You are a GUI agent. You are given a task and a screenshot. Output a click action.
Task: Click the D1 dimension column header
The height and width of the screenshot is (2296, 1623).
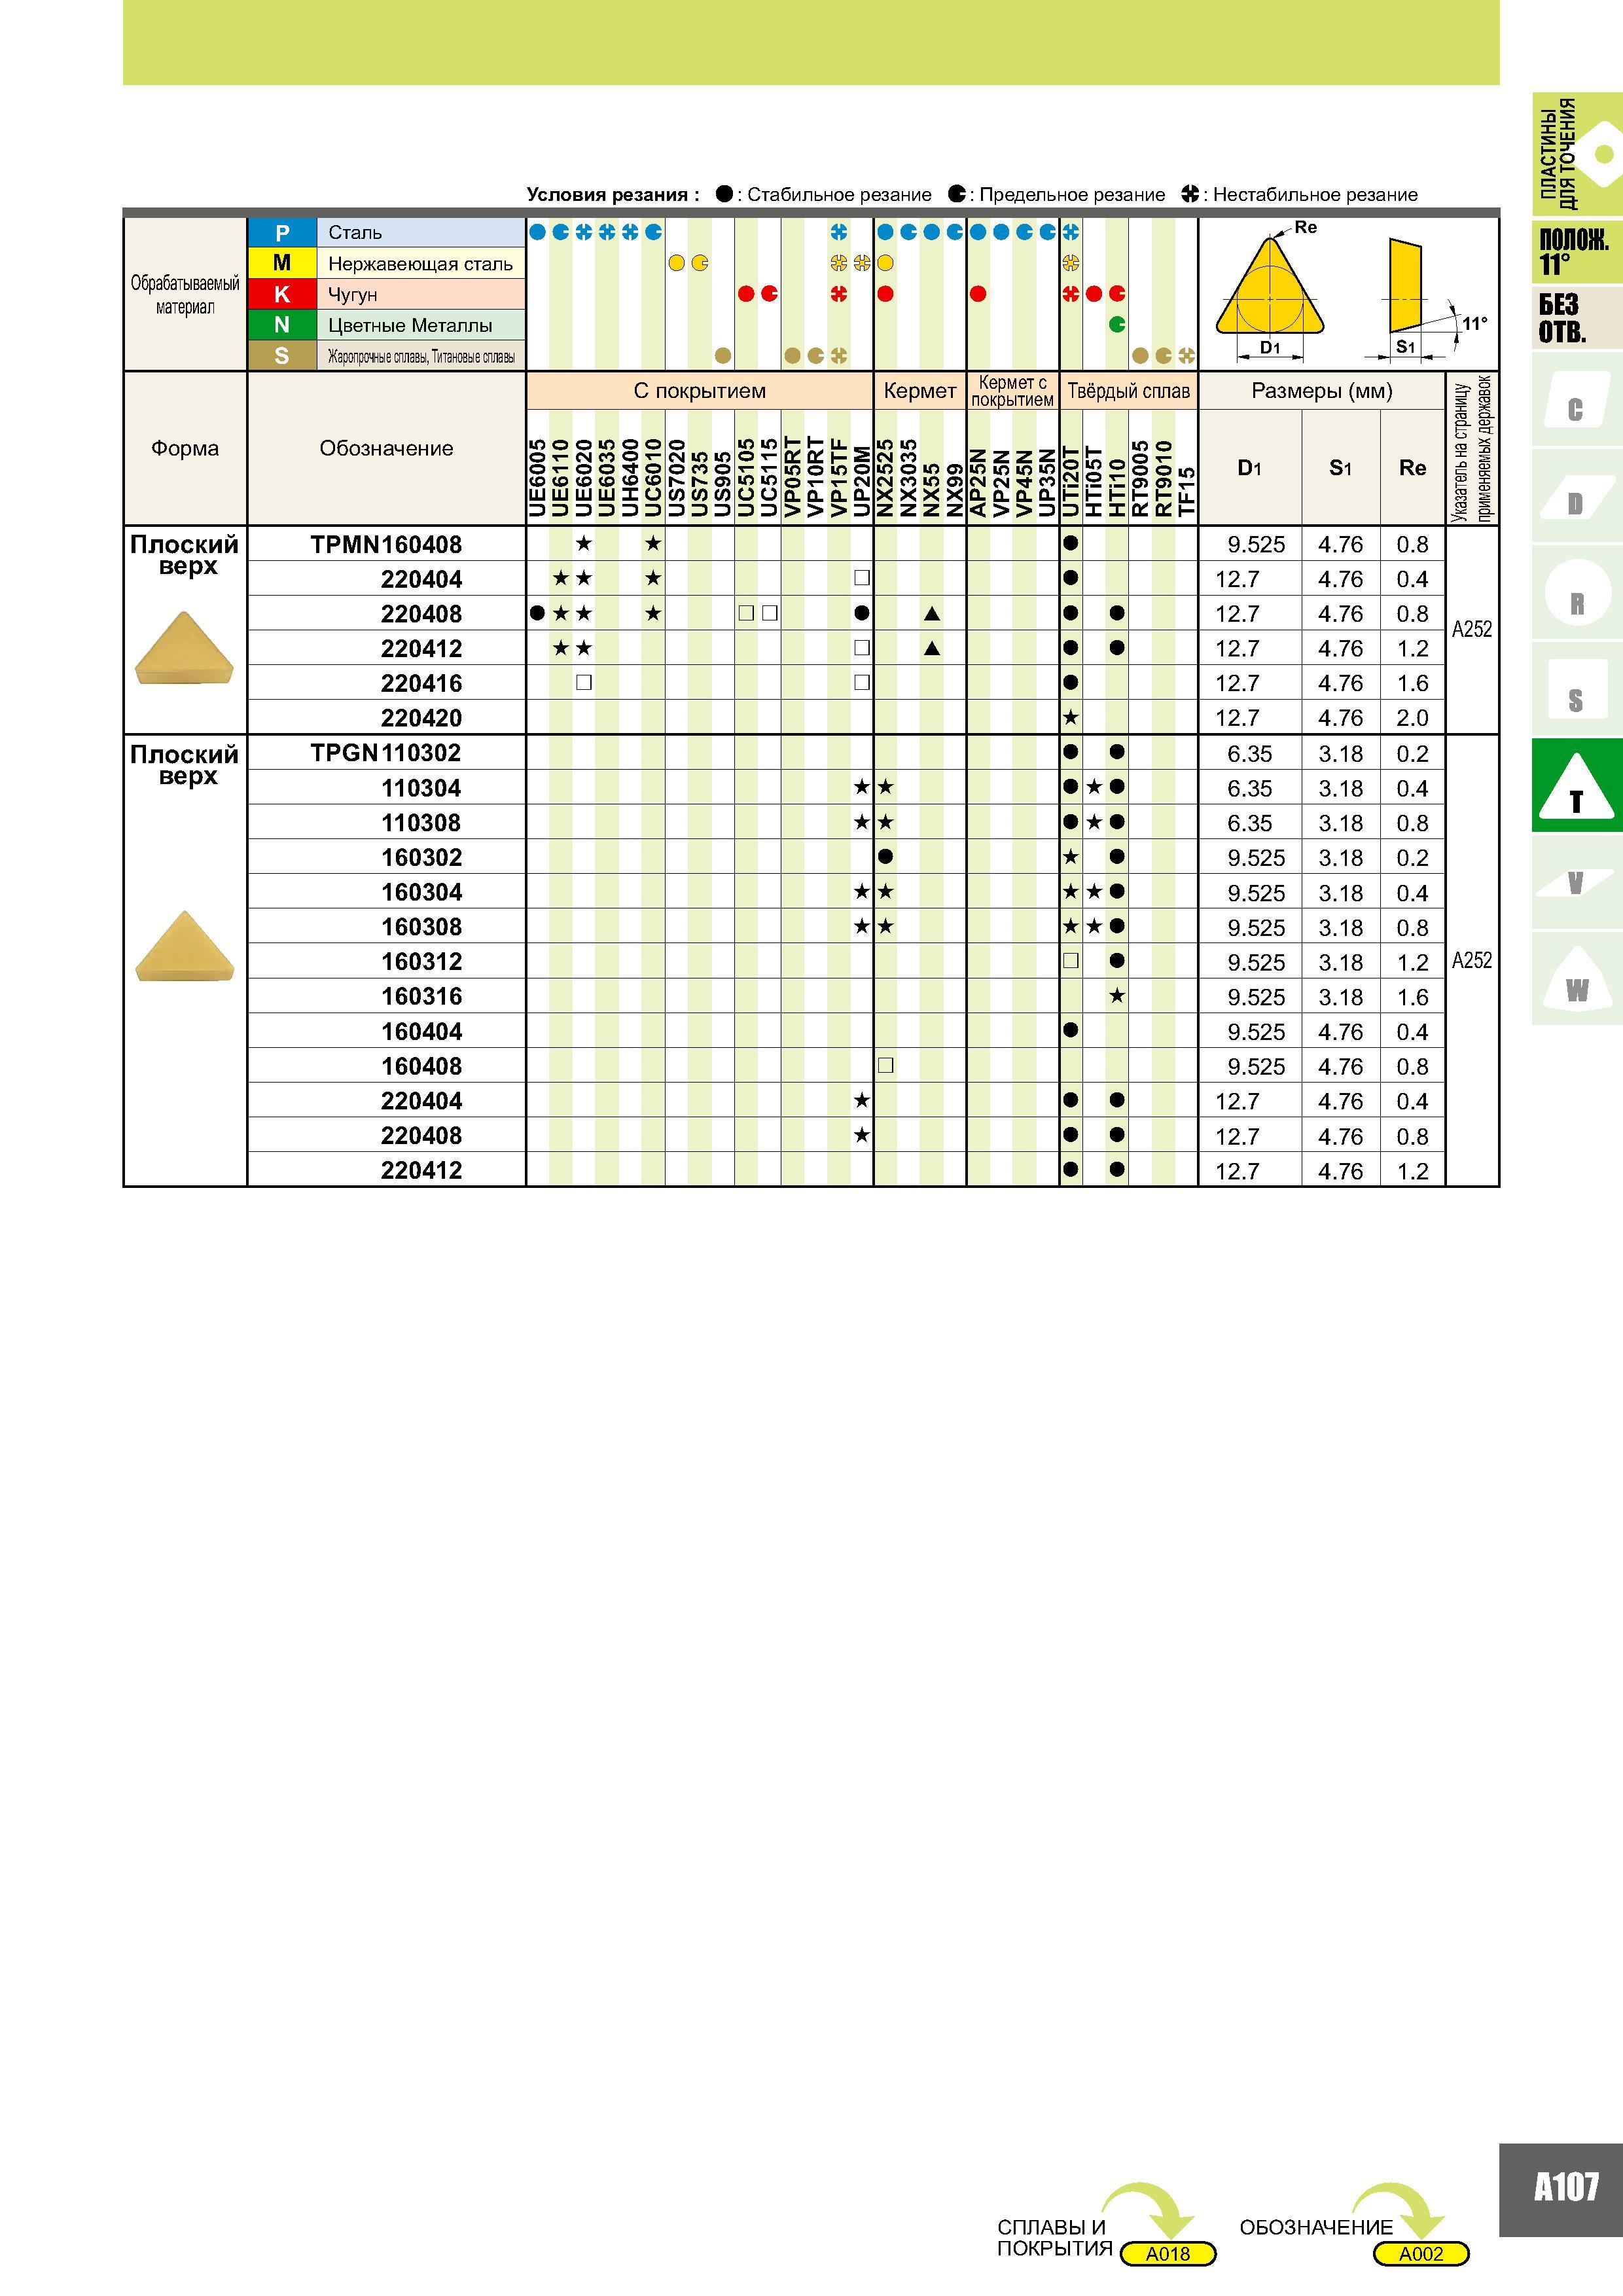click(x=1250, y=468)
